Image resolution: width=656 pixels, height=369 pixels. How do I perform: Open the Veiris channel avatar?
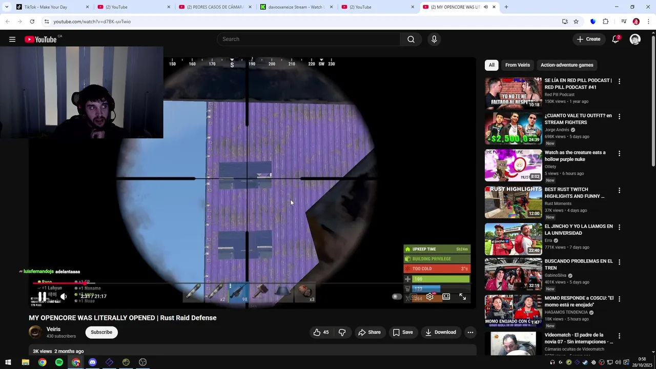[x=35, y=332]
